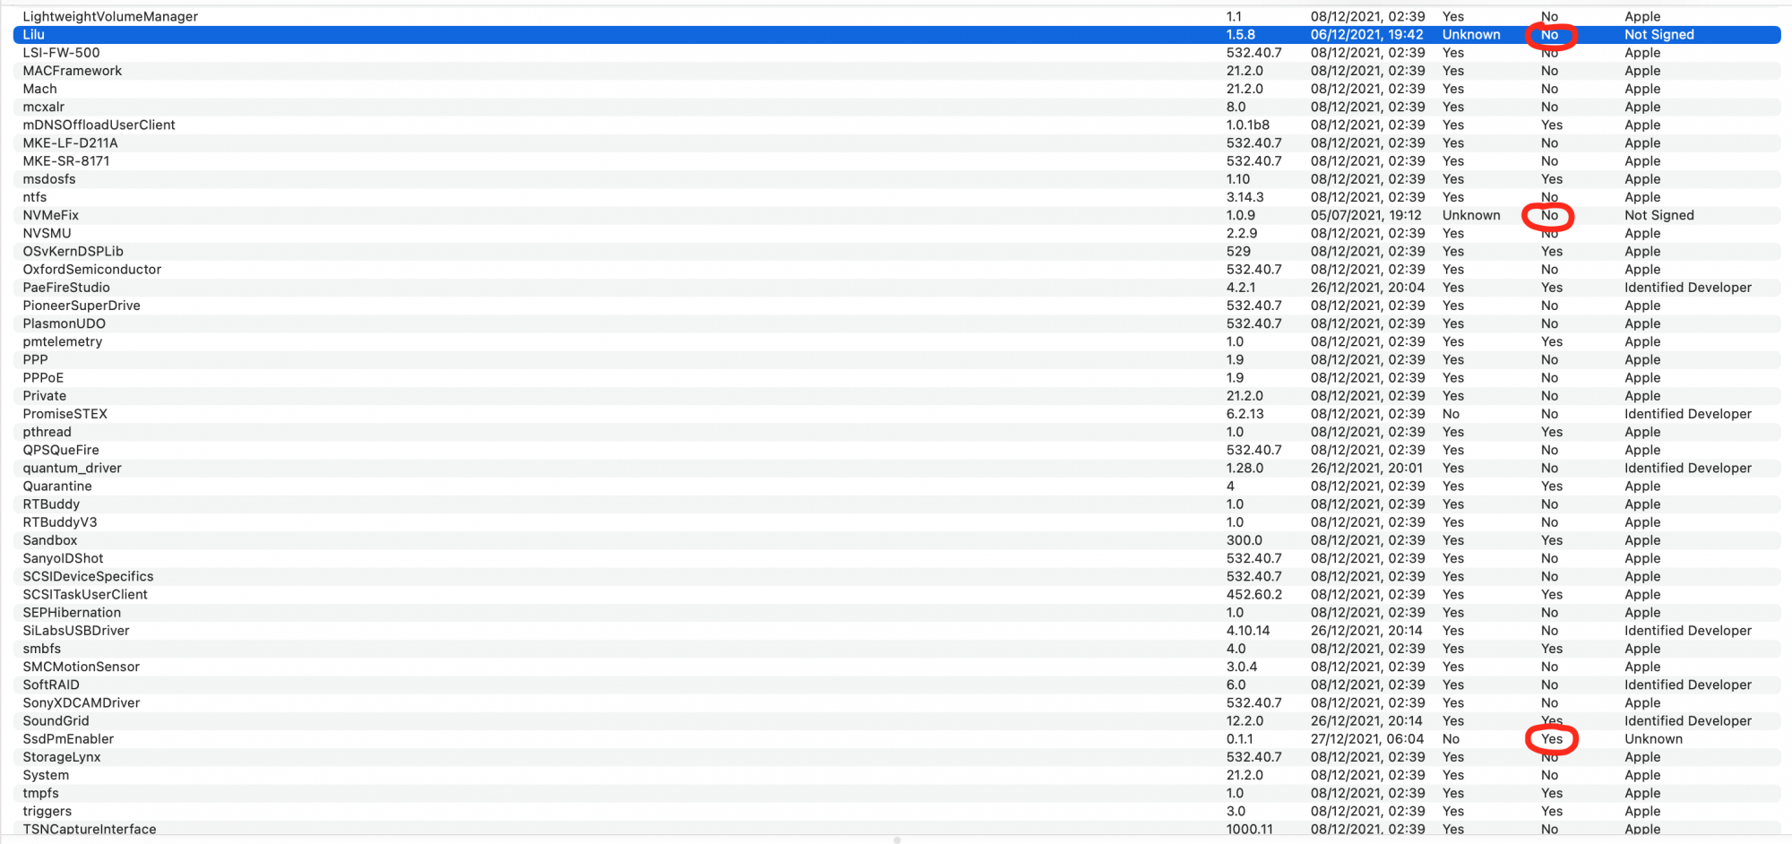This screenshot has width=1792, height=844.
Task: Click the date 26/12/2021, 20:01
Action: (x=1367, y=468)
